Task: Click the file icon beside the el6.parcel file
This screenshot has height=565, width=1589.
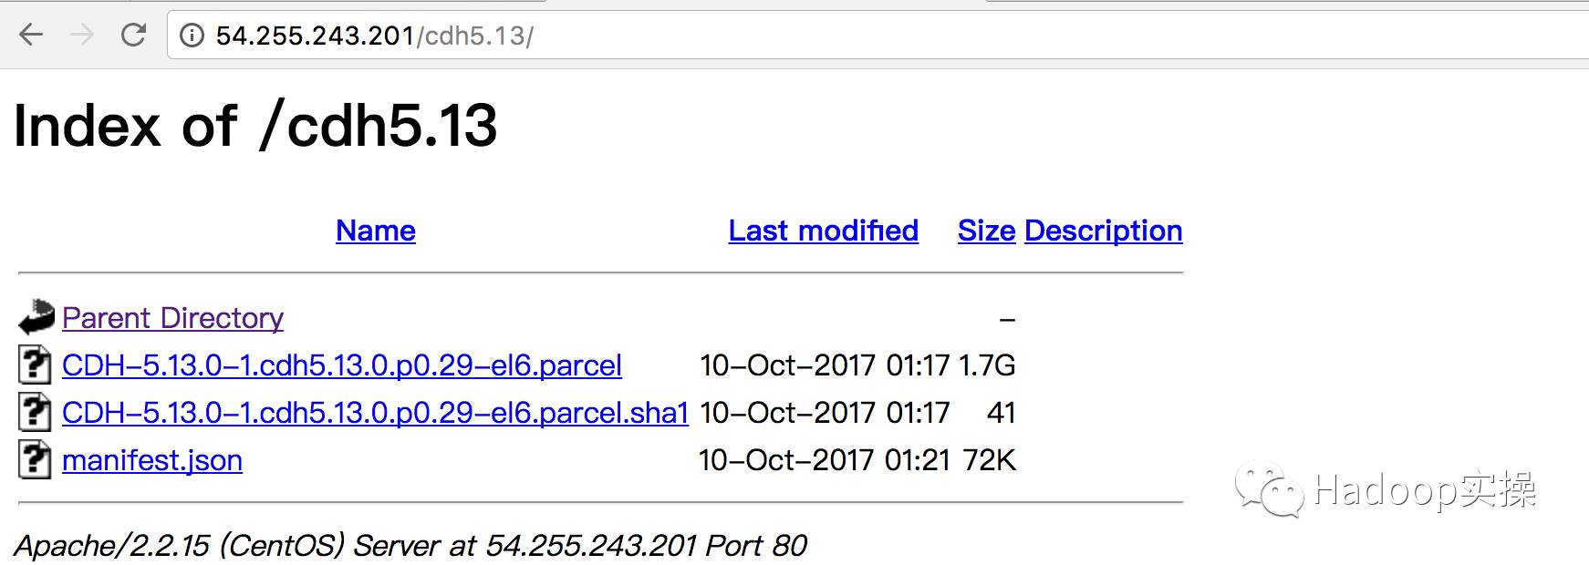Action: (x=35, y=365)
